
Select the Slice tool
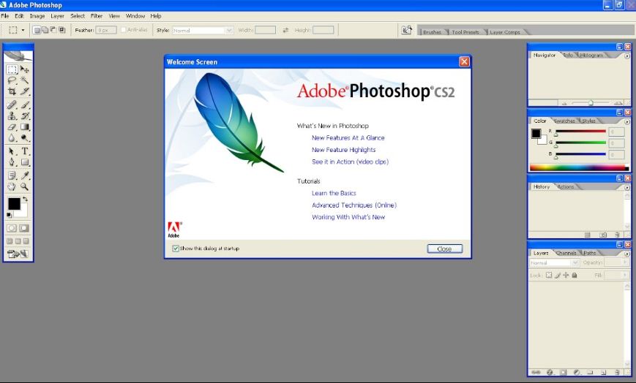(x=25, y=91)
